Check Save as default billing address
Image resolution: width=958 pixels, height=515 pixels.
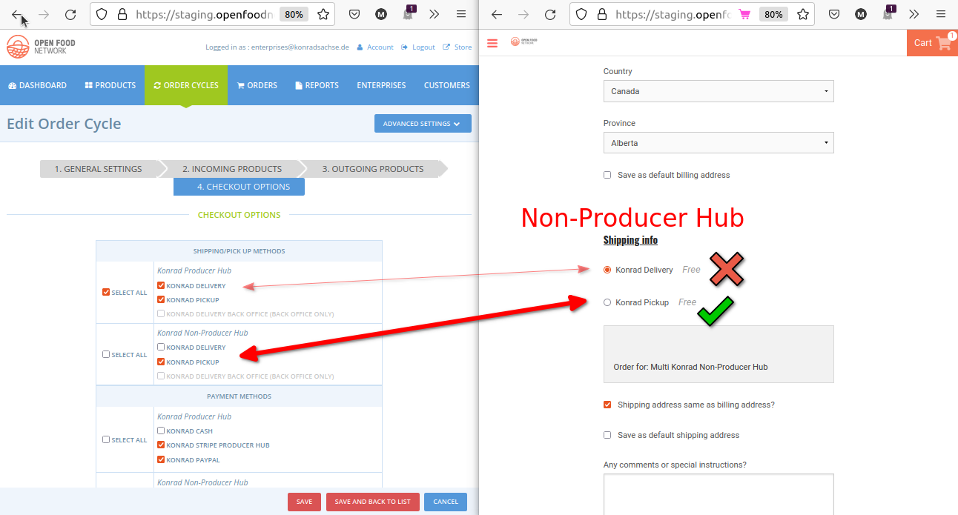[x=607, y=175]
